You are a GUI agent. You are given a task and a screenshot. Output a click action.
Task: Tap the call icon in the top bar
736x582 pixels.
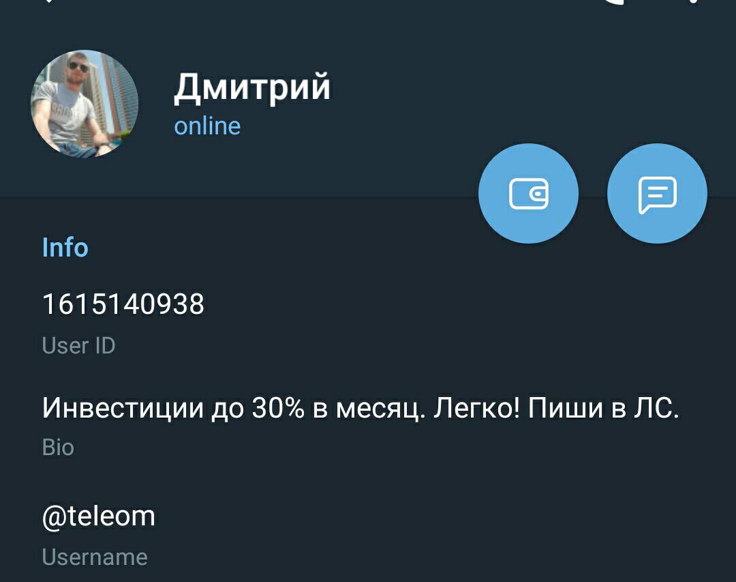pos(613,1)
